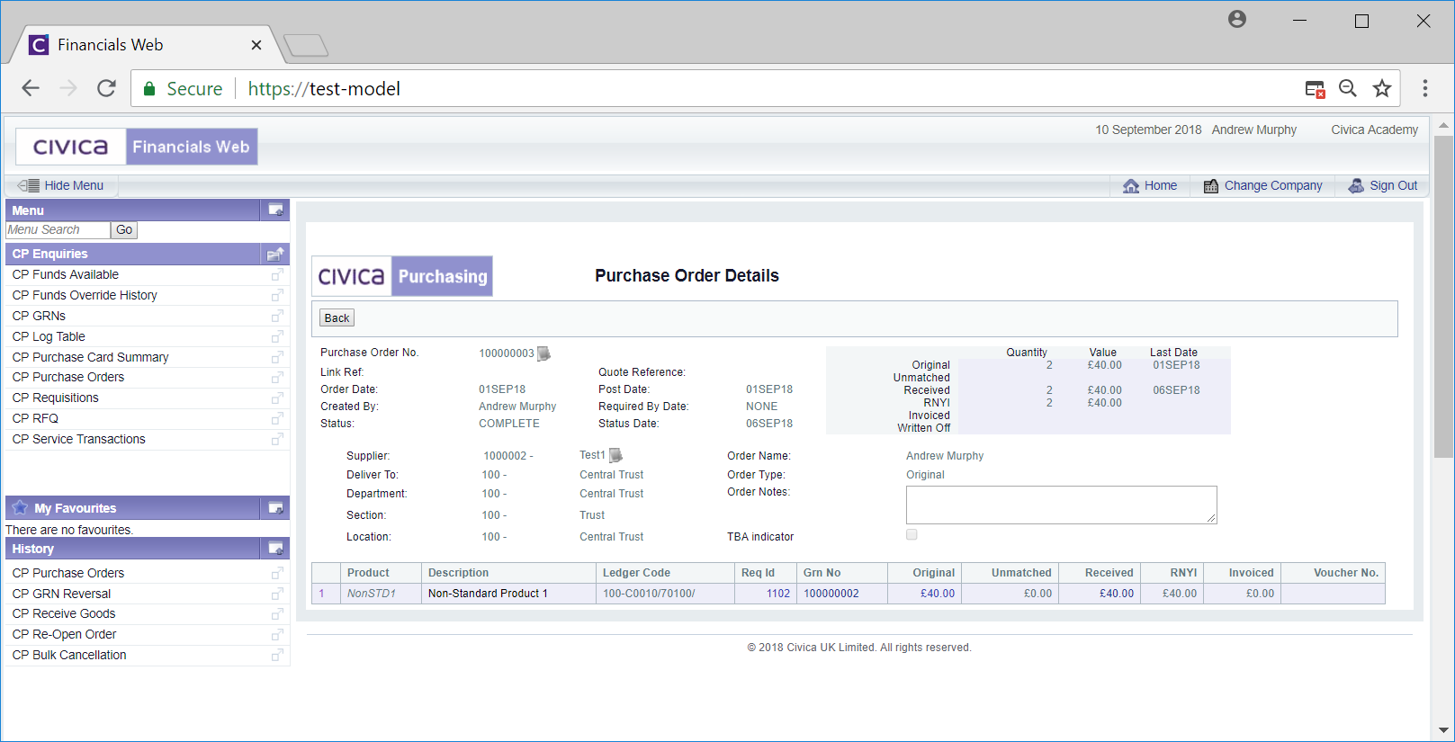Tick the TBA indicator checkbox
Viewport: 1455px width, 742px height.
pyautogui.click(x=912, y=534)
